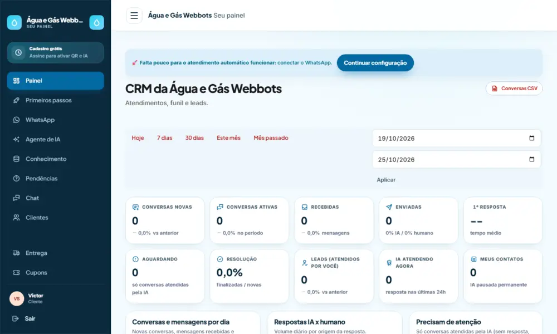This screenshot has height=334, width=557.
Task: Click the database icon beside Conhecimento
Action: coord(16,159)
